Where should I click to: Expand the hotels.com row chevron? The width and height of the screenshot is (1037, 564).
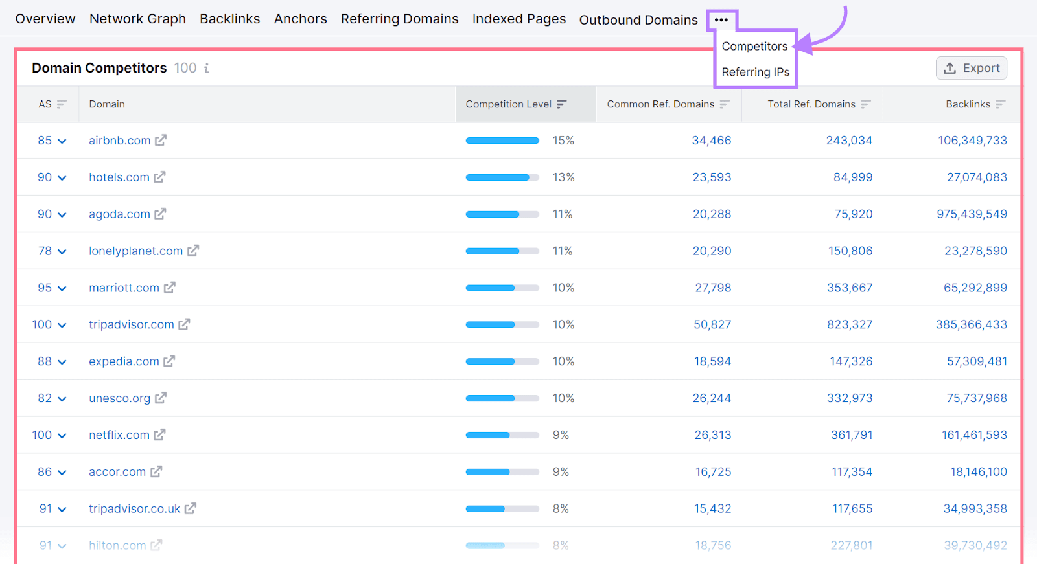click(62, 178)
